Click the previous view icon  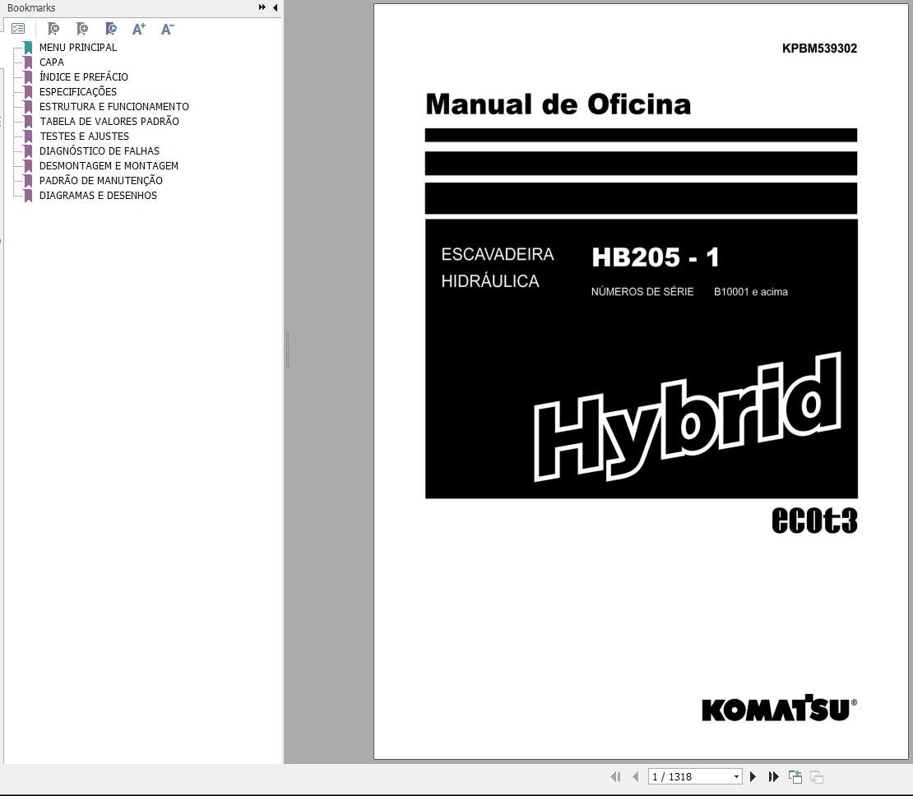click(795, 776)
